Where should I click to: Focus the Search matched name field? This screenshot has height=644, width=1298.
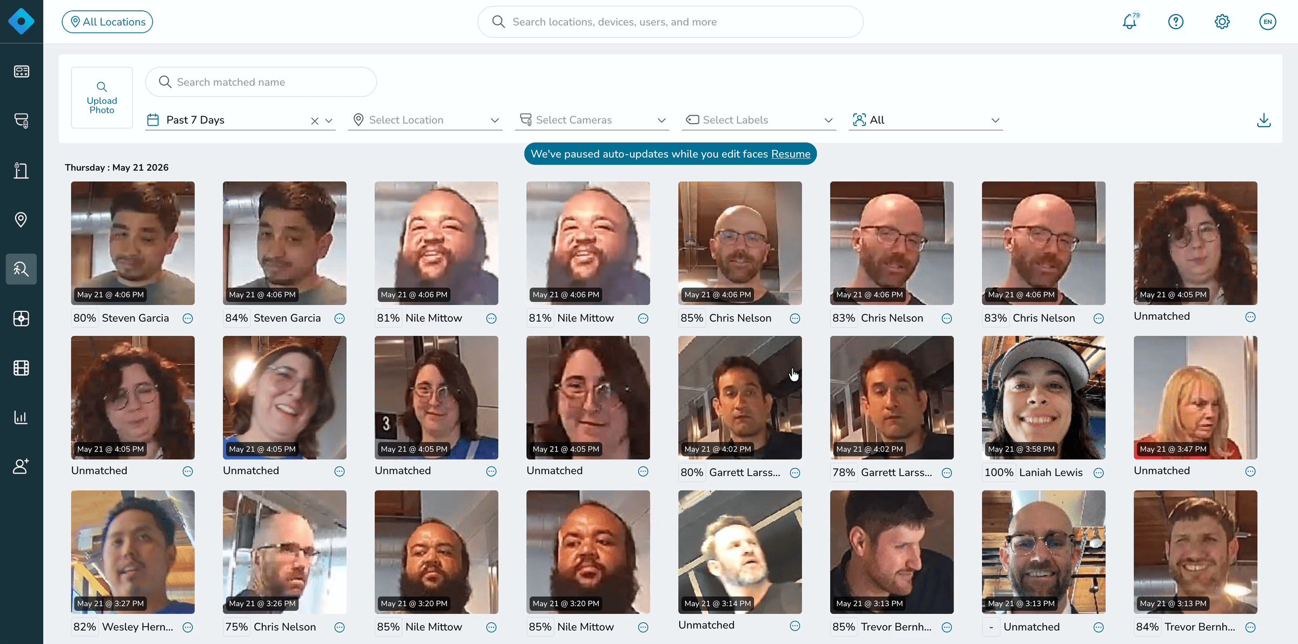[x=261, y=82]
